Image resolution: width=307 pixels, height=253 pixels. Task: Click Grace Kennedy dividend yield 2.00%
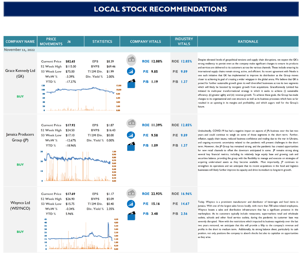tap(110, 77)
